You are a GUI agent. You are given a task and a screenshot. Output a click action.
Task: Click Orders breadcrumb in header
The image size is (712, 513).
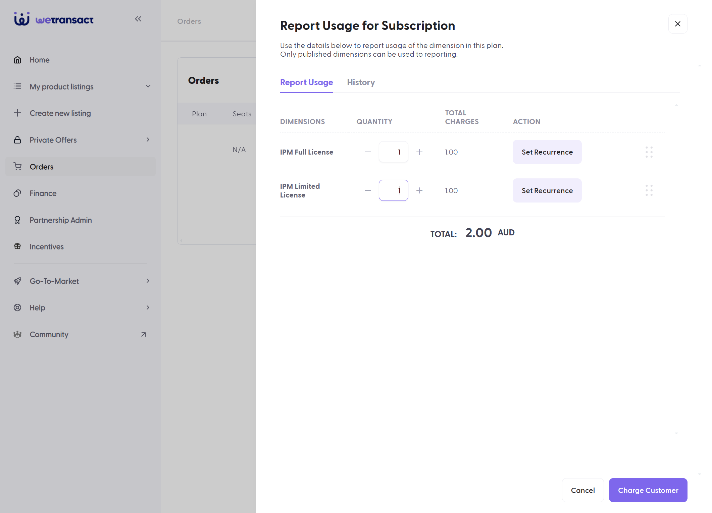tap(189, 21)
